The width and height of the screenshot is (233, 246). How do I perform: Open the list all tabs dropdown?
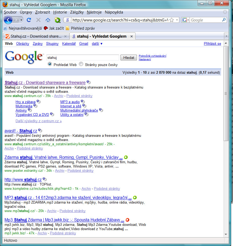point(226,36)
